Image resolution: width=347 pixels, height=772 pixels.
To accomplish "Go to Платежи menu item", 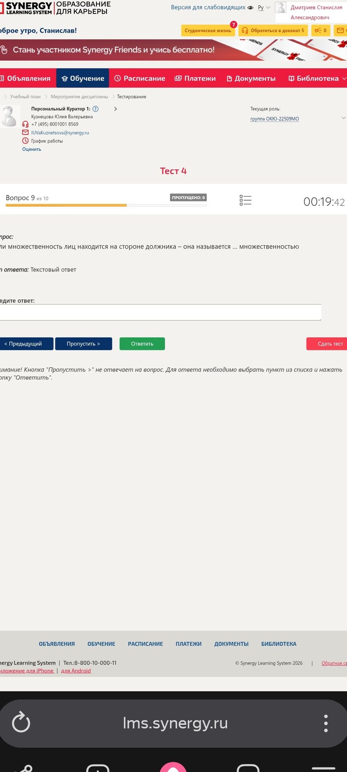I will 195,78.
